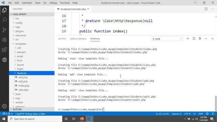217x122 pixels.
Task: Expand the src folder
Action: point(32,39)
